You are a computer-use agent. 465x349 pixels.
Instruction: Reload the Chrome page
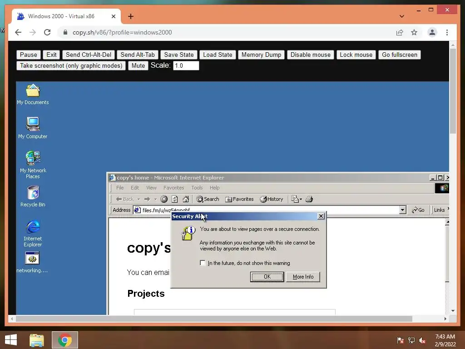47,32
